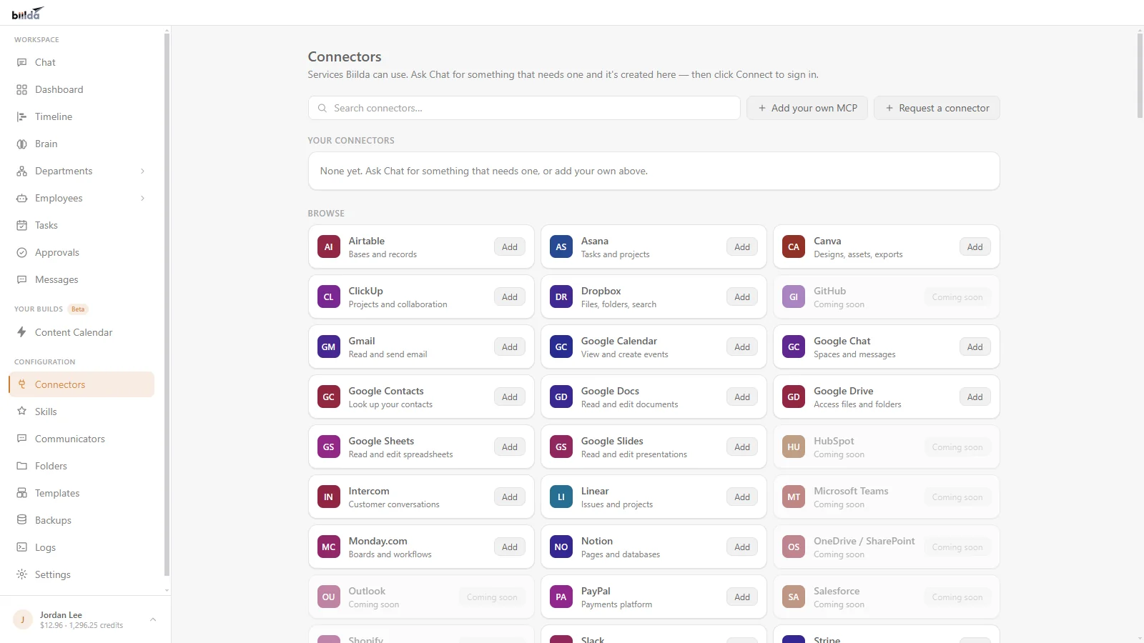This screenshot has width=1144, height=643.
Task: Open Content Calendar lightning icon
Action: pyautogui.click(x=21, y=332)
